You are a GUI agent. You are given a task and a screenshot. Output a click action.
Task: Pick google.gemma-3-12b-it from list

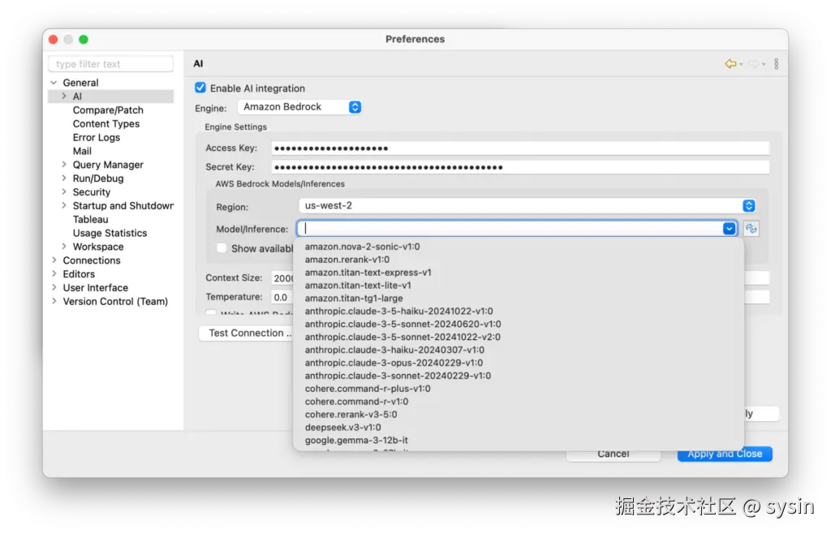pyautogui.click(x=356, y=440)
